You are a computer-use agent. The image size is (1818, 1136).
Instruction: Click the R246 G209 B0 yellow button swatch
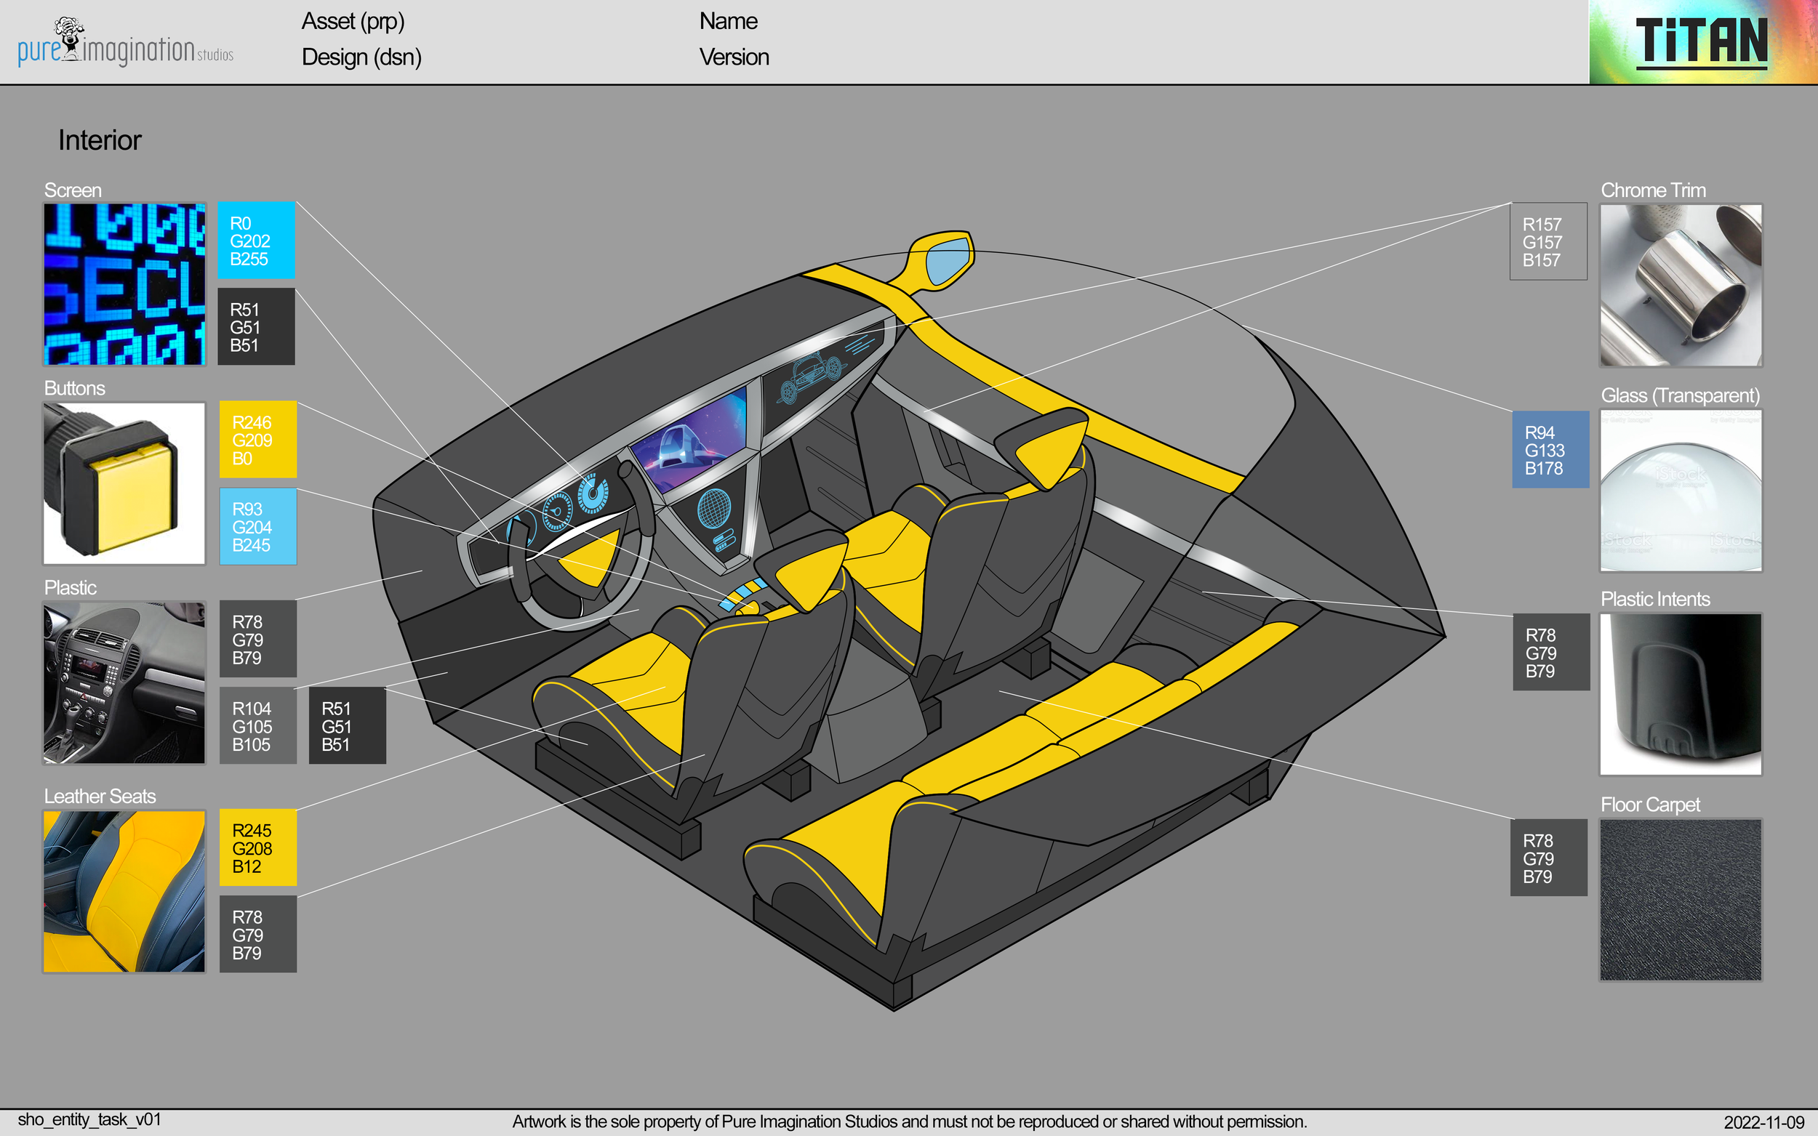coord(257,440)
